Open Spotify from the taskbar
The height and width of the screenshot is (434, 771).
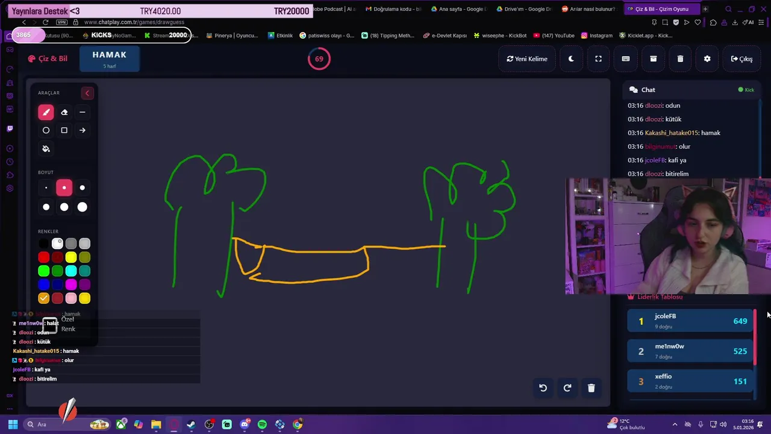(262, 424)
